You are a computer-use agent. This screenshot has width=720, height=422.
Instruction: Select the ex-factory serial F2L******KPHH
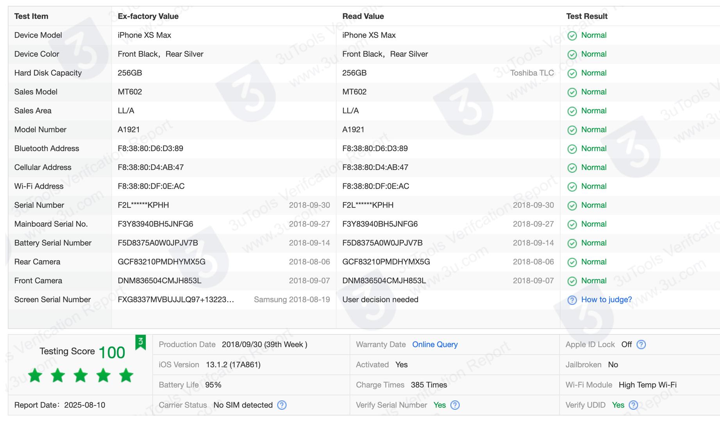point(143,205)
